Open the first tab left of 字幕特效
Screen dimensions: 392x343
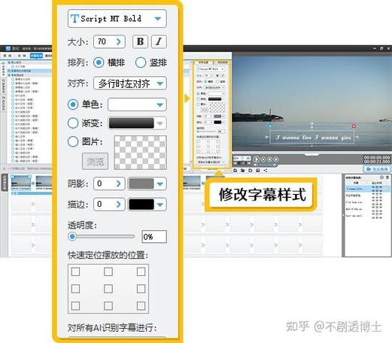point(22,56)
